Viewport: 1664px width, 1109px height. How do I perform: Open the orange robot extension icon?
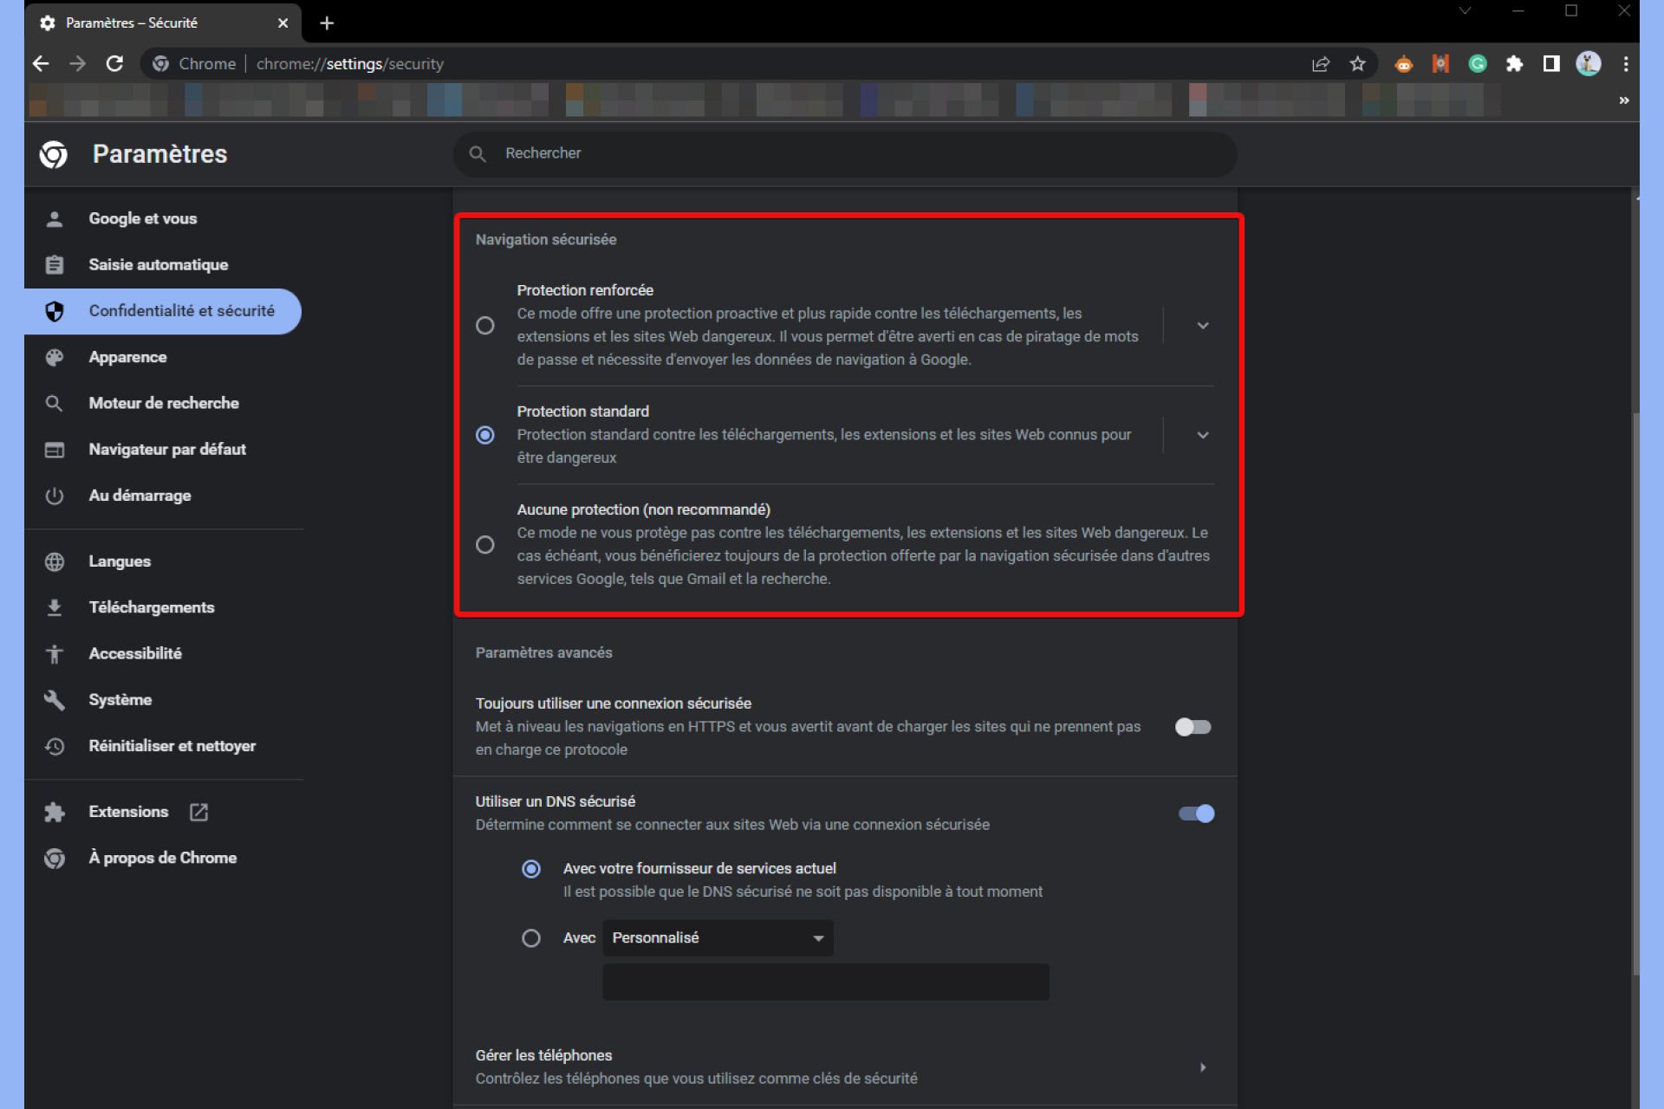(1404, 63)
